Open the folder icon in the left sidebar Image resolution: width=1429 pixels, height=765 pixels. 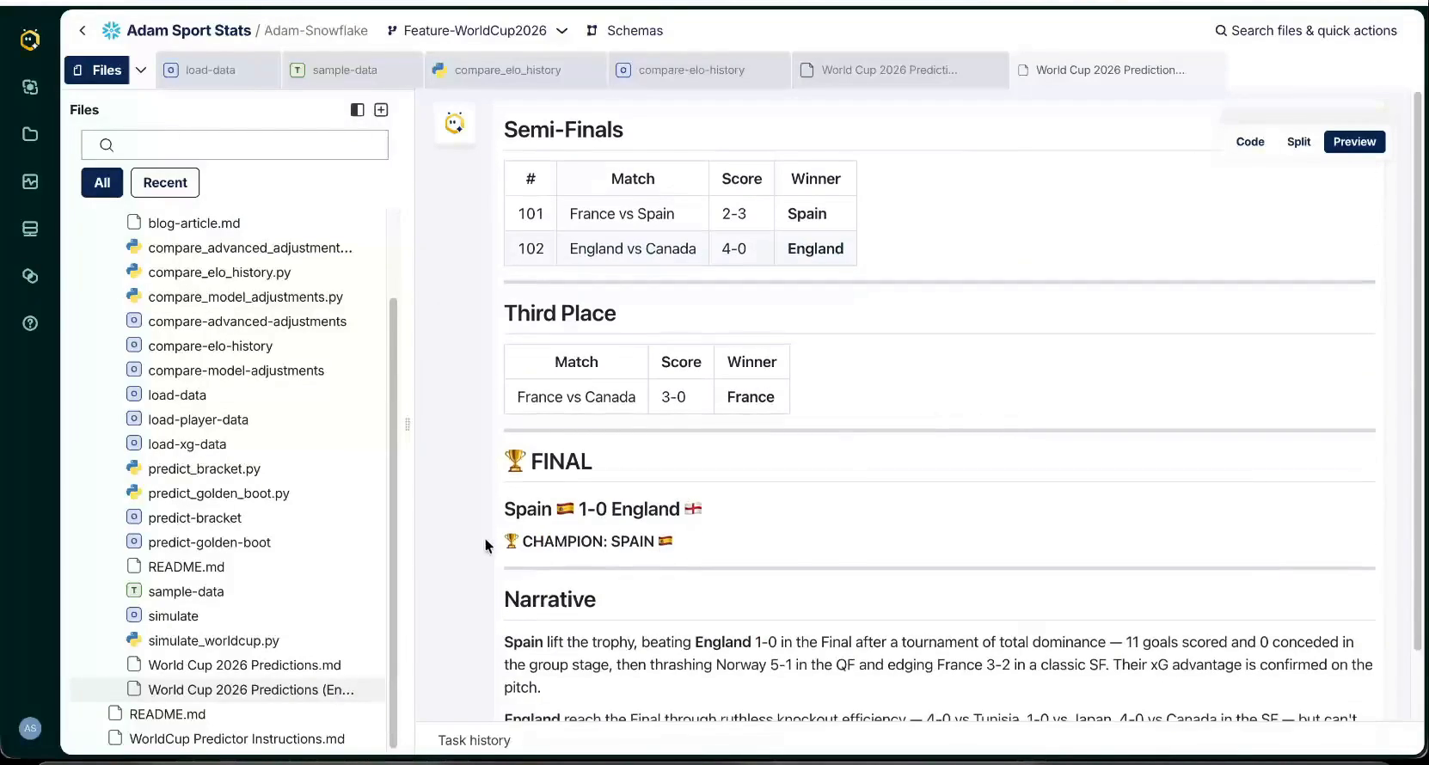click(x=30, y=134)
